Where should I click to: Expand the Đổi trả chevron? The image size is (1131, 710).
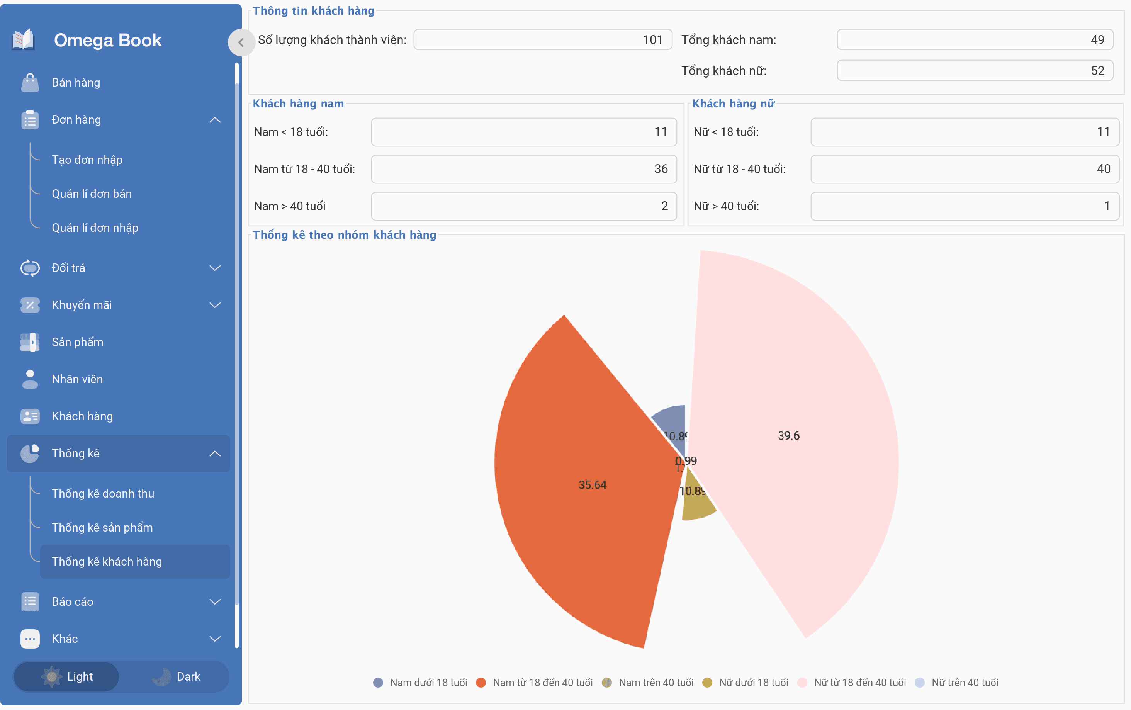pyautogui.click(x=215, y=268)
